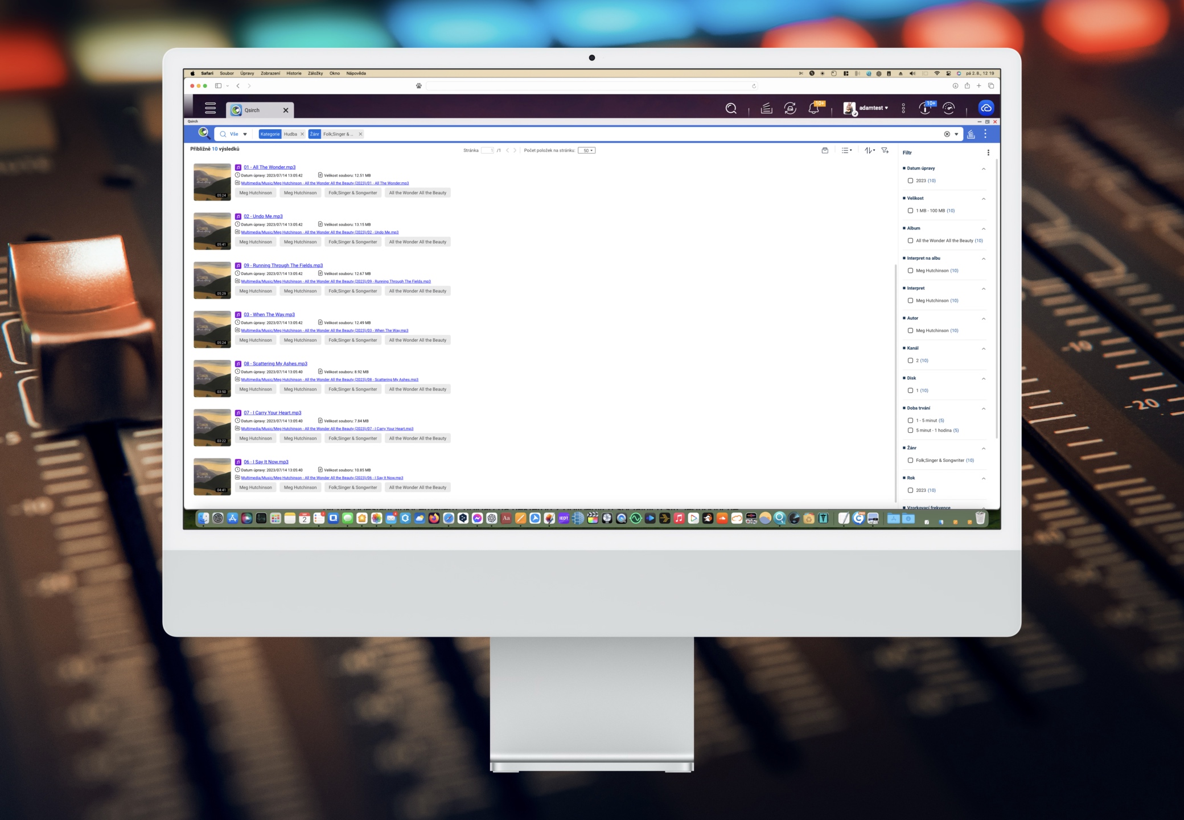Open the 02 - Undo Me.mp3 link
This screenshot has height=820, width=1184.
coord(263,216)
